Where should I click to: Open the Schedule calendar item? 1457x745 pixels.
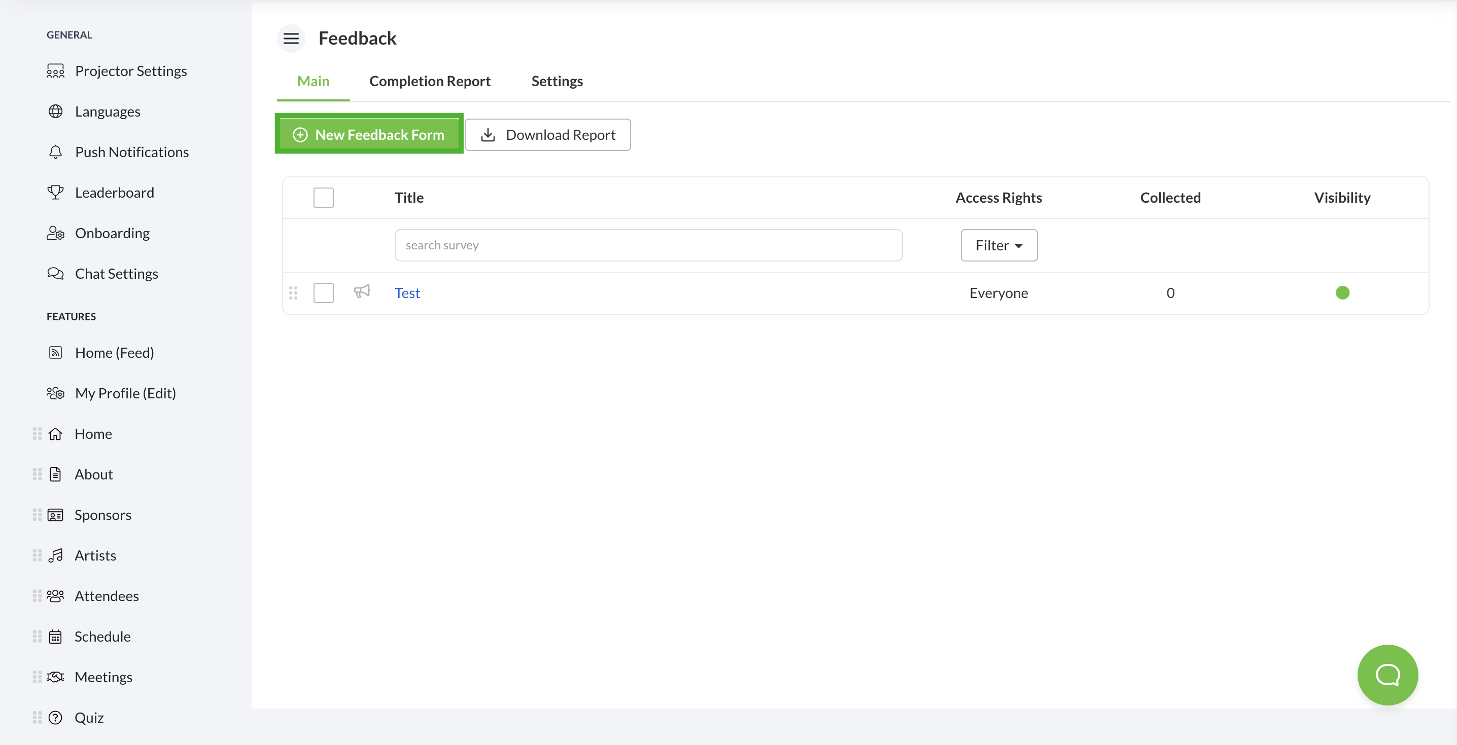pyautogui.click(x=102, y=637)
